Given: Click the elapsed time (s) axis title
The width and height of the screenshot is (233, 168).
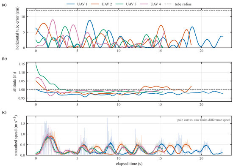Looking at the screenshot, I should pyautogui.click(x=129, y=164).
